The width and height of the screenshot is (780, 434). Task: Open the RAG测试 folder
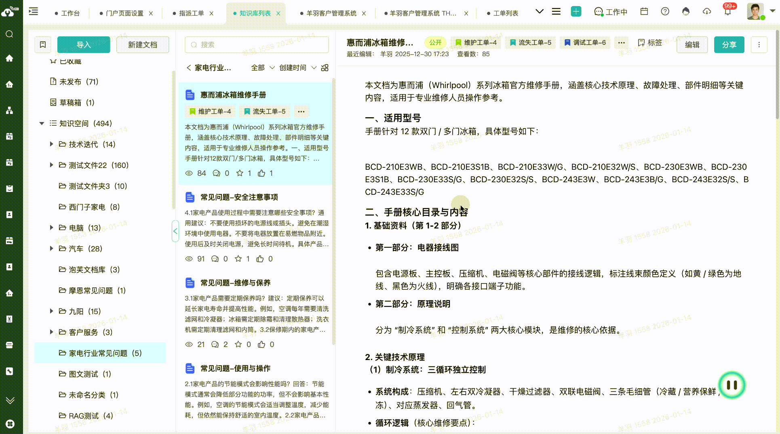(86, 416)
